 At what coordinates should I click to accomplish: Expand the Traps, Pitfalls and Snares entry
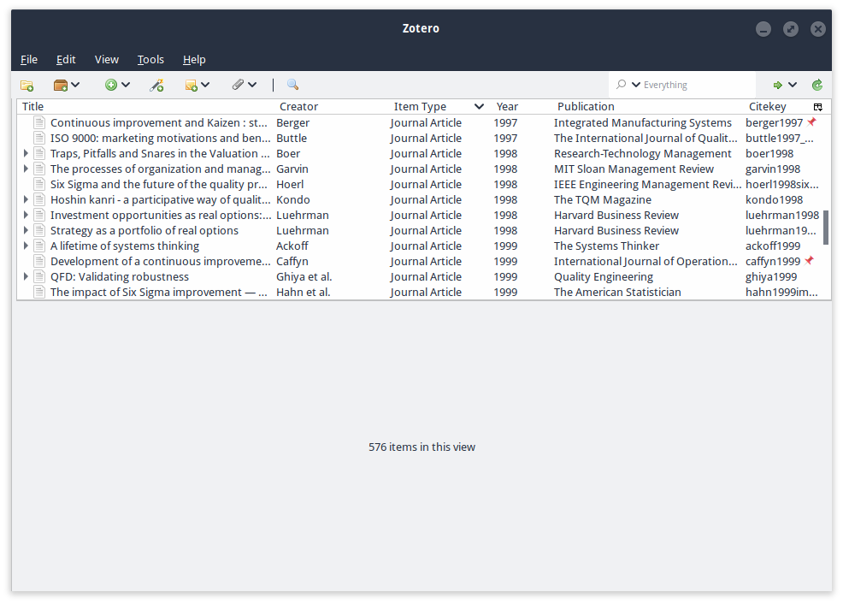pyautogui.click(x=25, y=153)
